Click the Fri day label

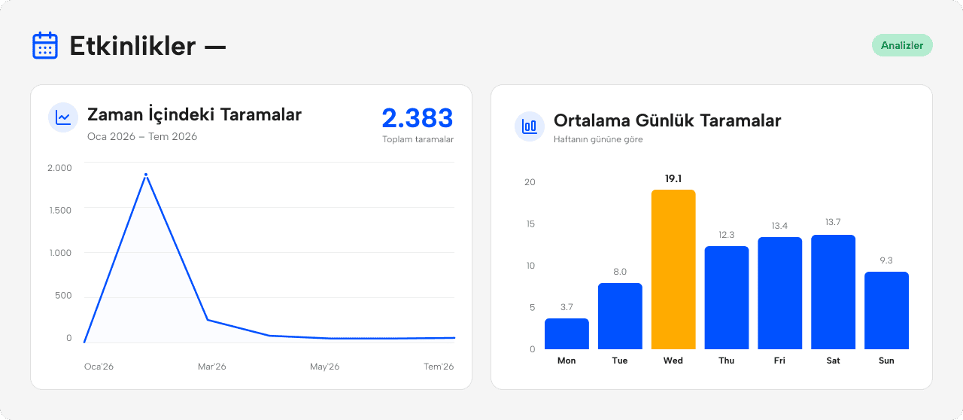pyautogui.click(x=780, y=361)
